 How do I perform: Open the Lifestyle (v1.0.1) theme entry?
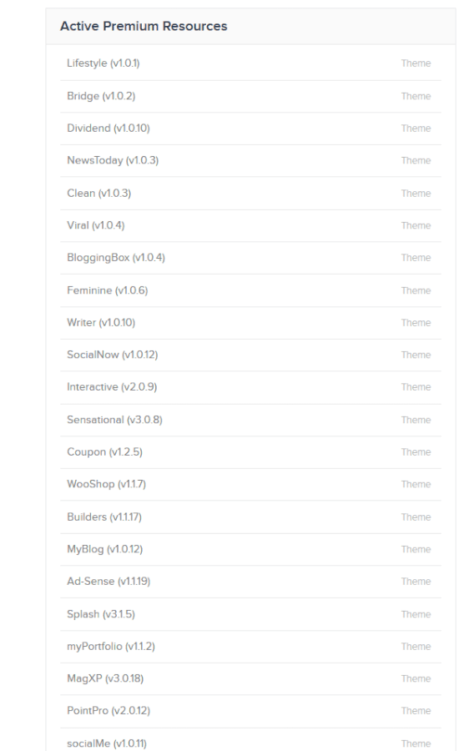(x=250, y=63)
